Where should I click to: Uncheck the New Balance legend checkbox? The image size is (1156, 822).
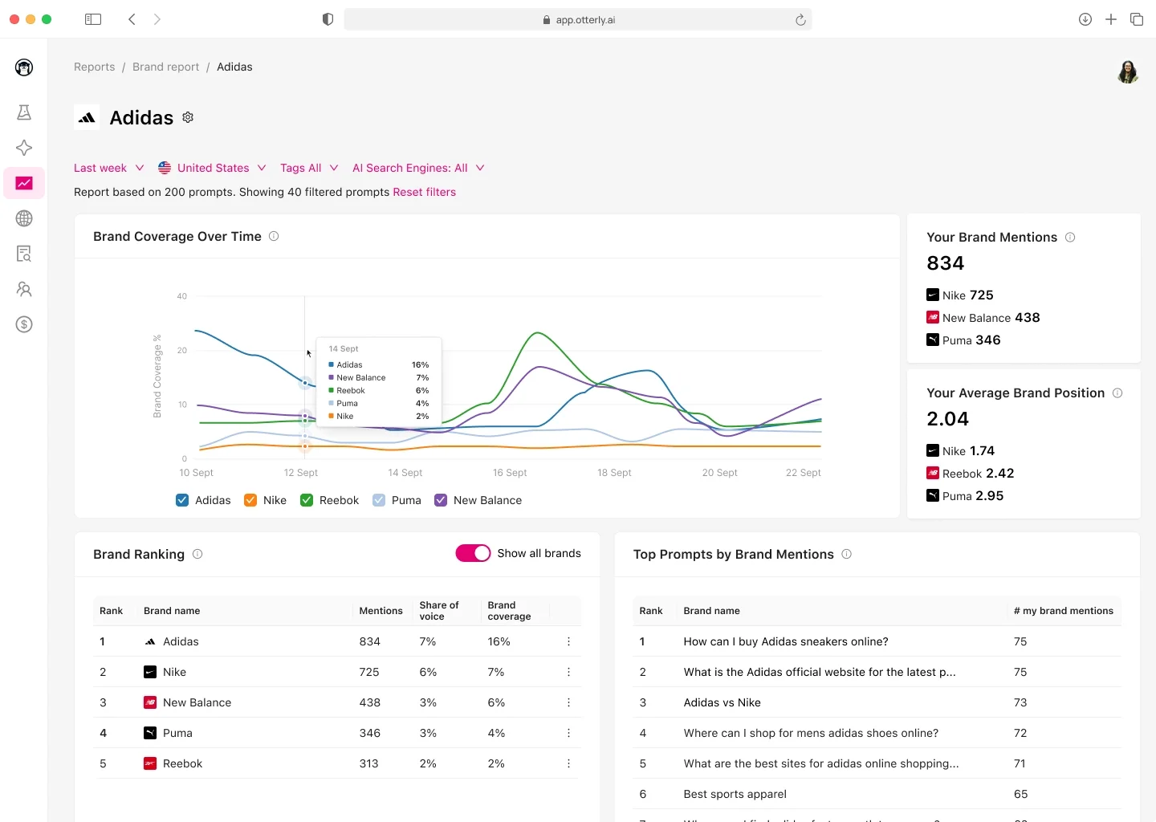[x=441, y=500]
